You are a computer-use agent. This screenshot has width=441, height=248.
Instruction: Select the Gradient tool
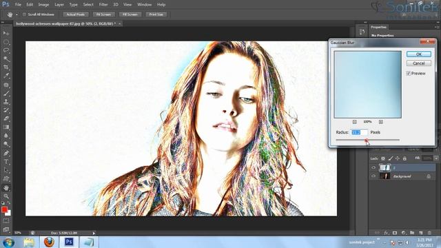(6, 127)
